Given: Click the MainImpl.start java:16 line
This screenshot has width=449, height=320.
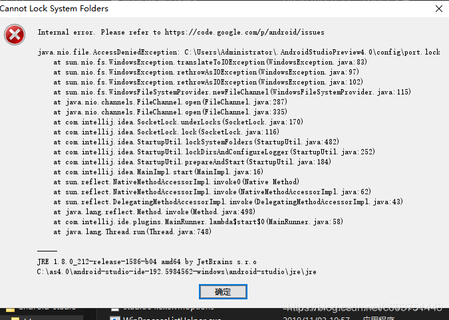Looking at the screenshot, I should tap(158, 172).
